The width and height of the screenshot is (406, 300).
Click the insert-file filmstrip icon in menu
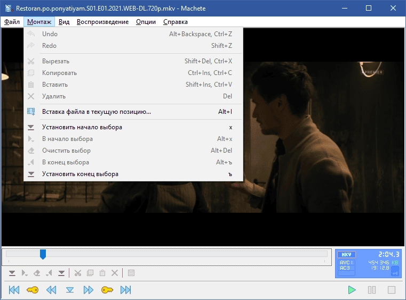pyautogui.click(x=31, y=112)
